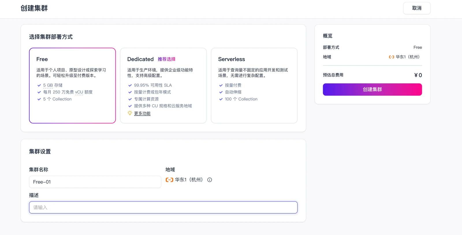Click the underlined vCU term
The image size is (462, 235).
[79, 92]
